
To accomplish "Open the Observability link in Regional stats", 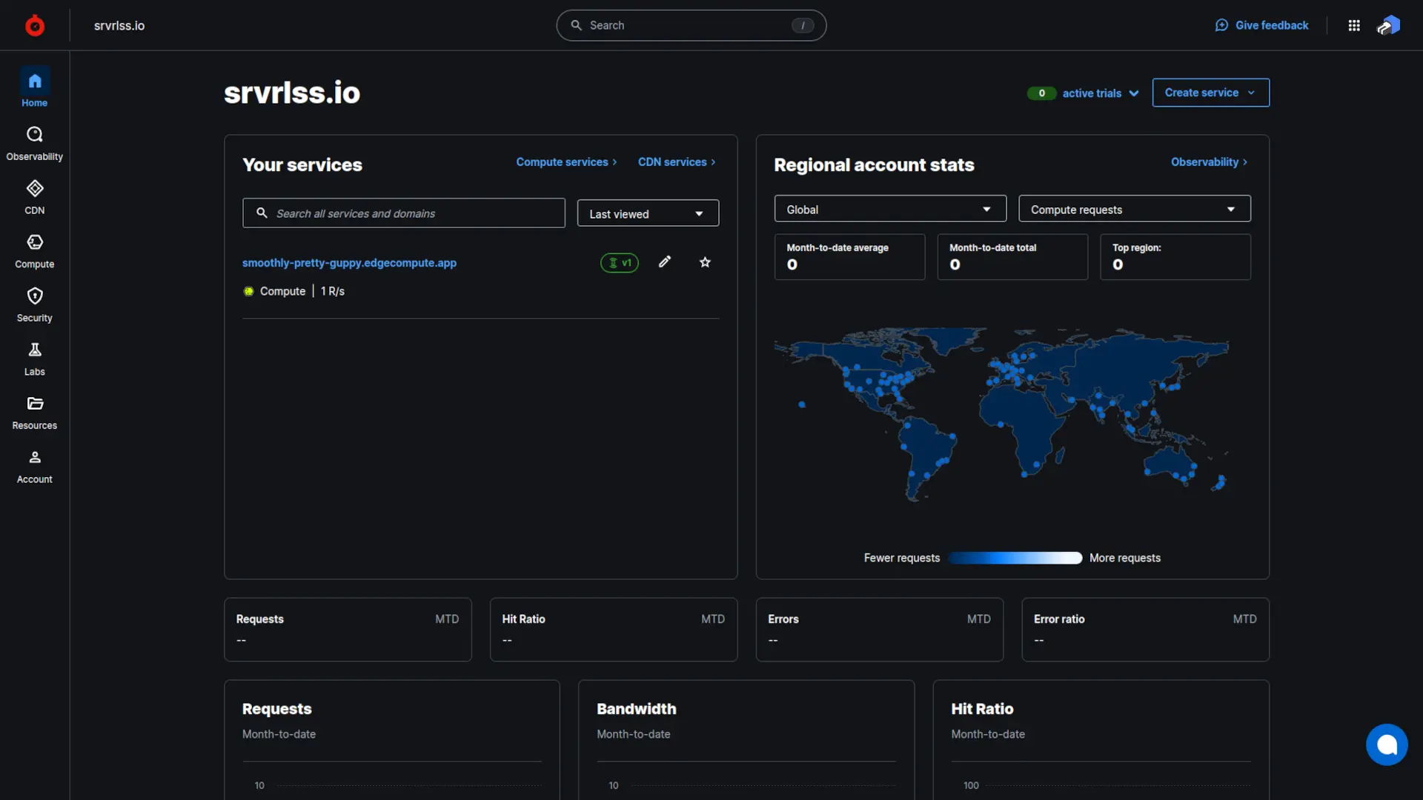I will pos(1209,162).
